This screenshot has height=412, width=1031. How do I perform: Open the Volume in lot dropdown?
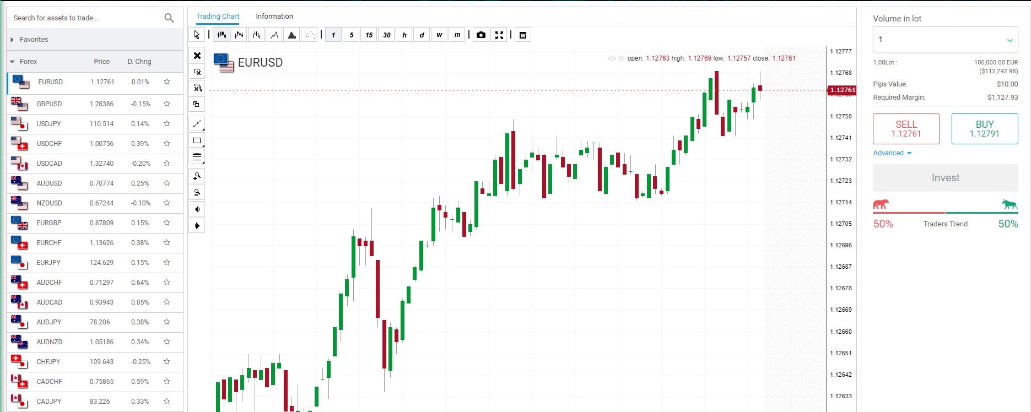tap(945, 40)
